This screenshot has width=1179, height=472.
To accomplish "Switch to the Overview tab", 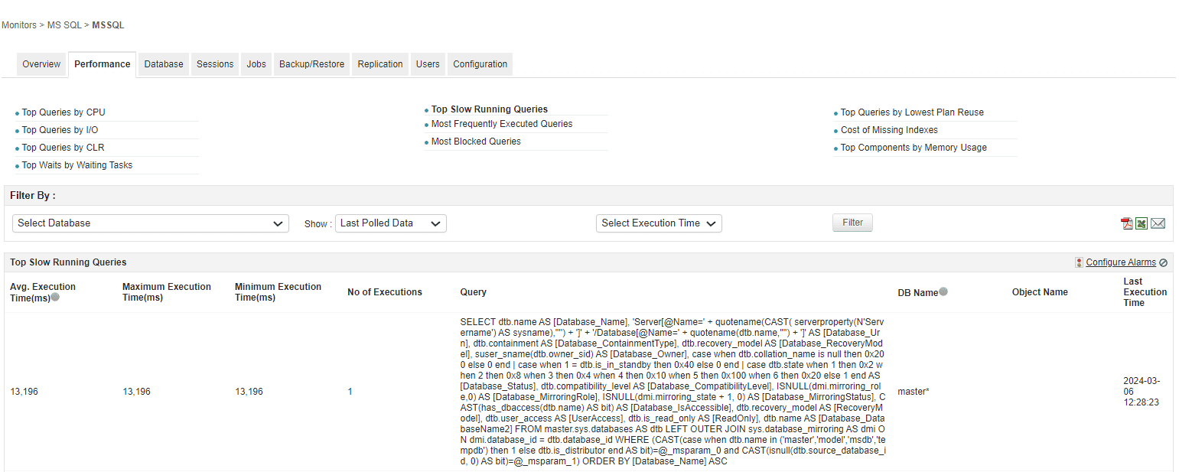I will click(41, 64).
